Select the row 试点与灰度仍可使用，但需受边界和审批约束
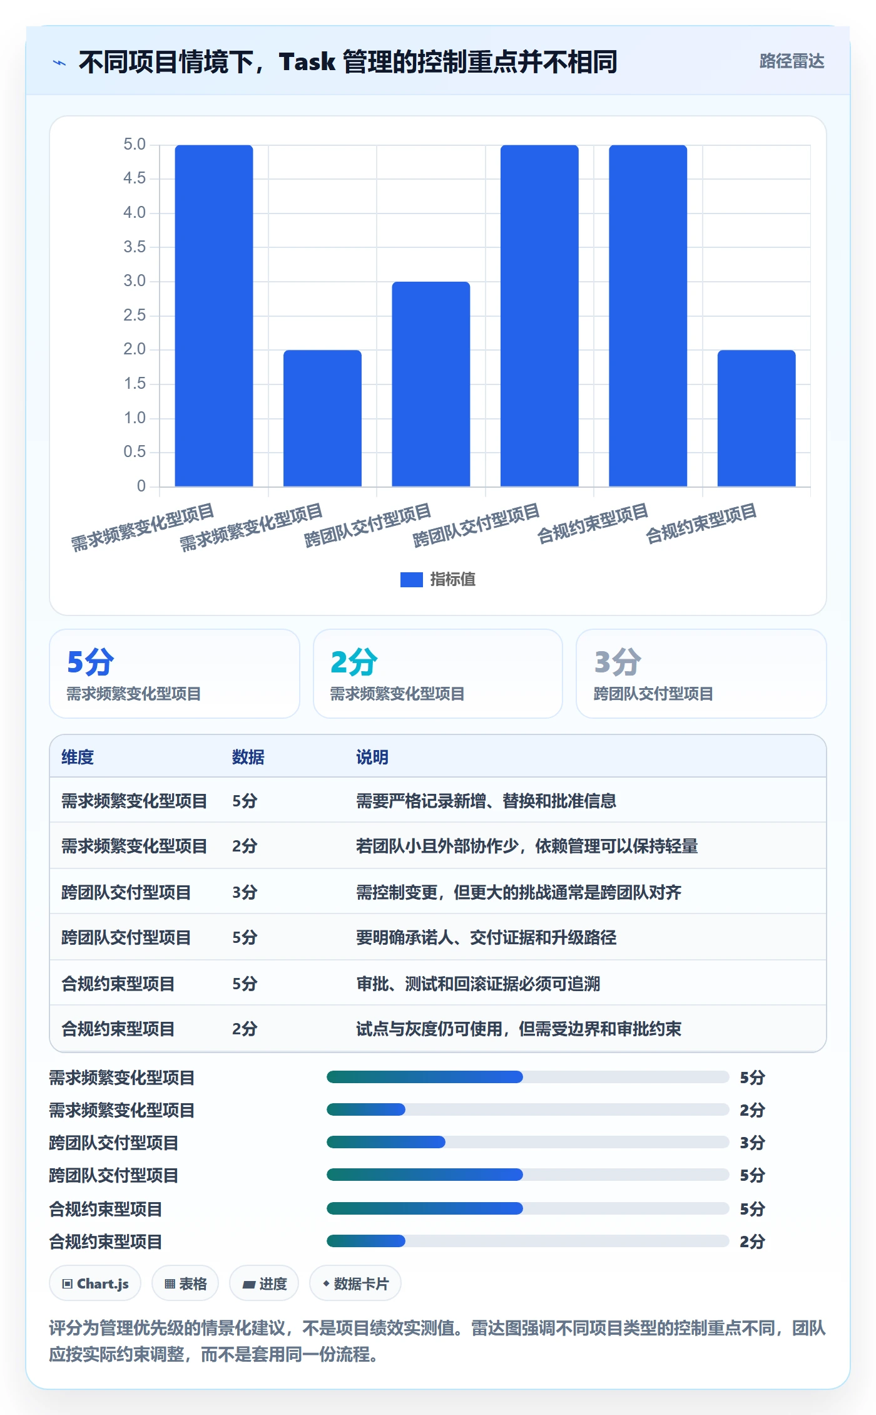The image size is (876, 1415). [438, 1029]
